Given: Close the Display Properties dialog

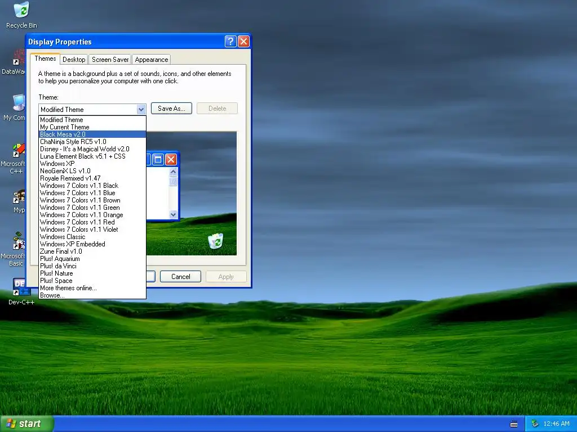Looking at the screenshot, I should click(x=243, y=41).
